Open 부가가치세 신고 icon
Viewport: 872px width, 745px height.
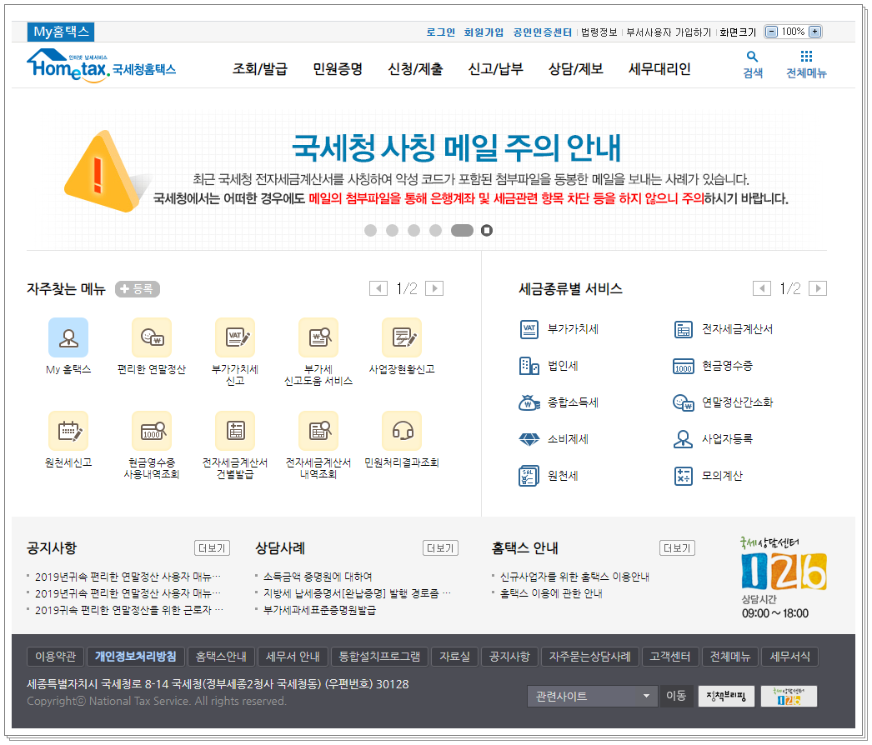pyautogui.click(x=235, y=337)
